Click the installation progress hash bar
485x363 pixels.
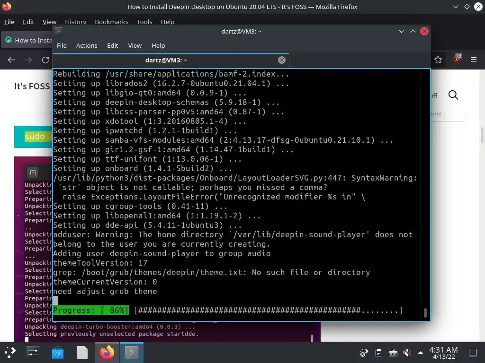[x=269, y=310]
